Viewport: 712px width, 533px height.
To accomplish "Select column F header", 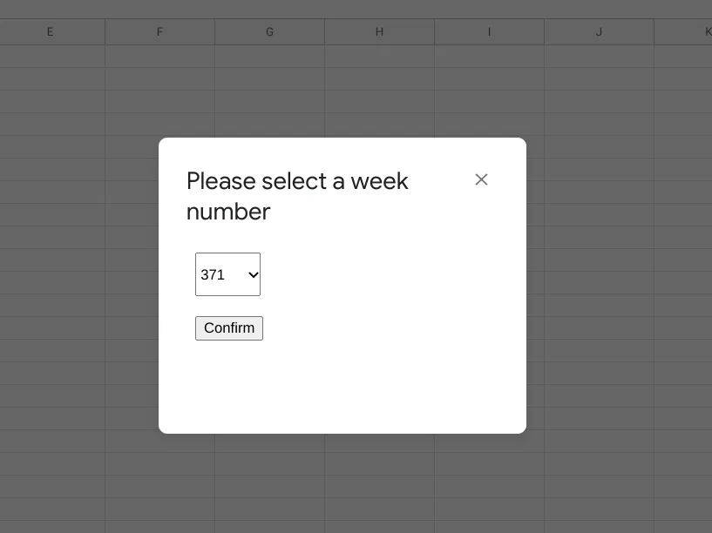I will 159,32.
